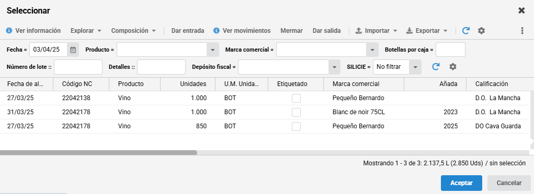
Task: Click Mermar in the toolbar
Action: pyautogui.click(x=291, y=31)
